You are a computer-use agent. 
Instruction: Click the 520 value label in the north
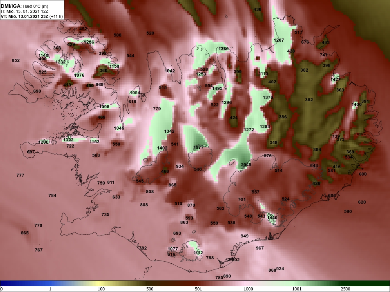150,33
